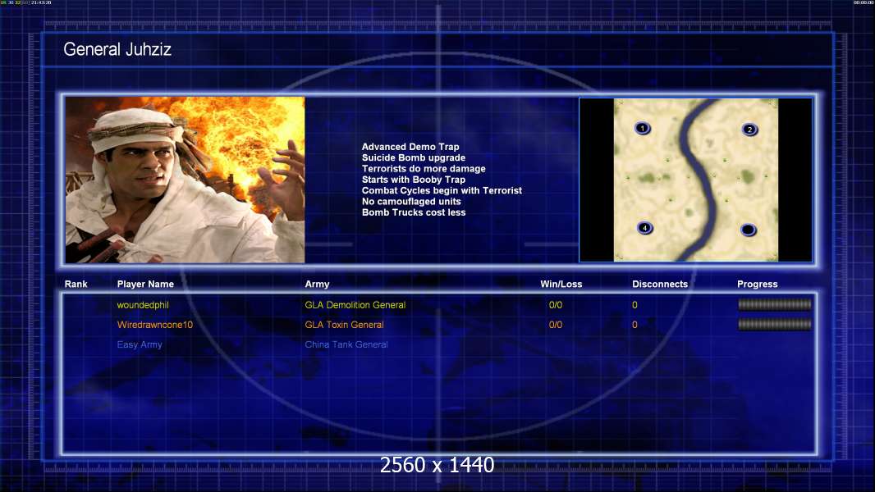Click the China Tank General army cell
875x492 pixels.
(346, 345)
